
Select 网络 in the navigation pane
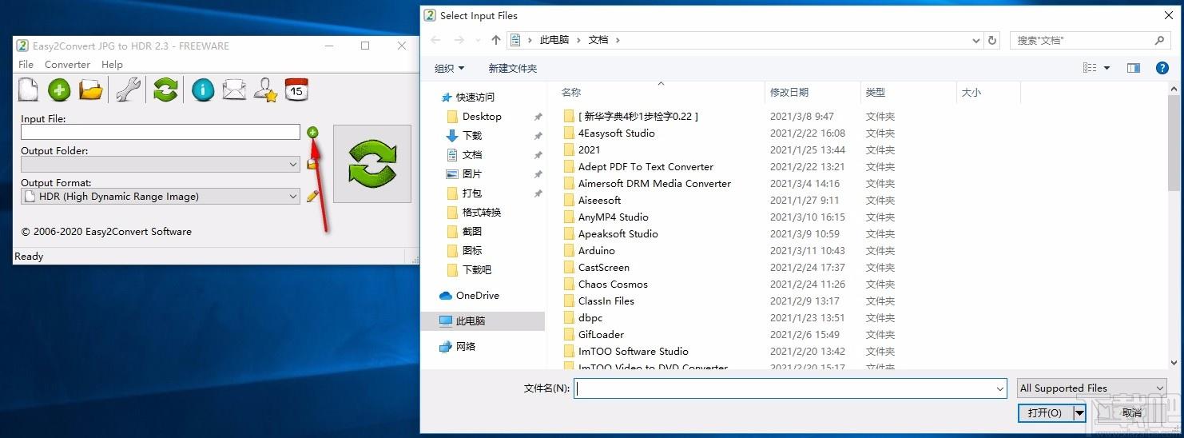point(466,347)
